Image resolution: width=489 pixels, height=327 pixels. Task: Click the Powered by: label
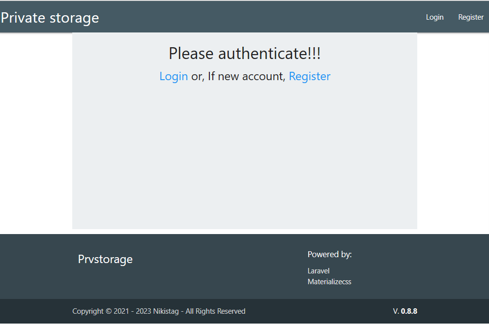click(x=329, y=254)
